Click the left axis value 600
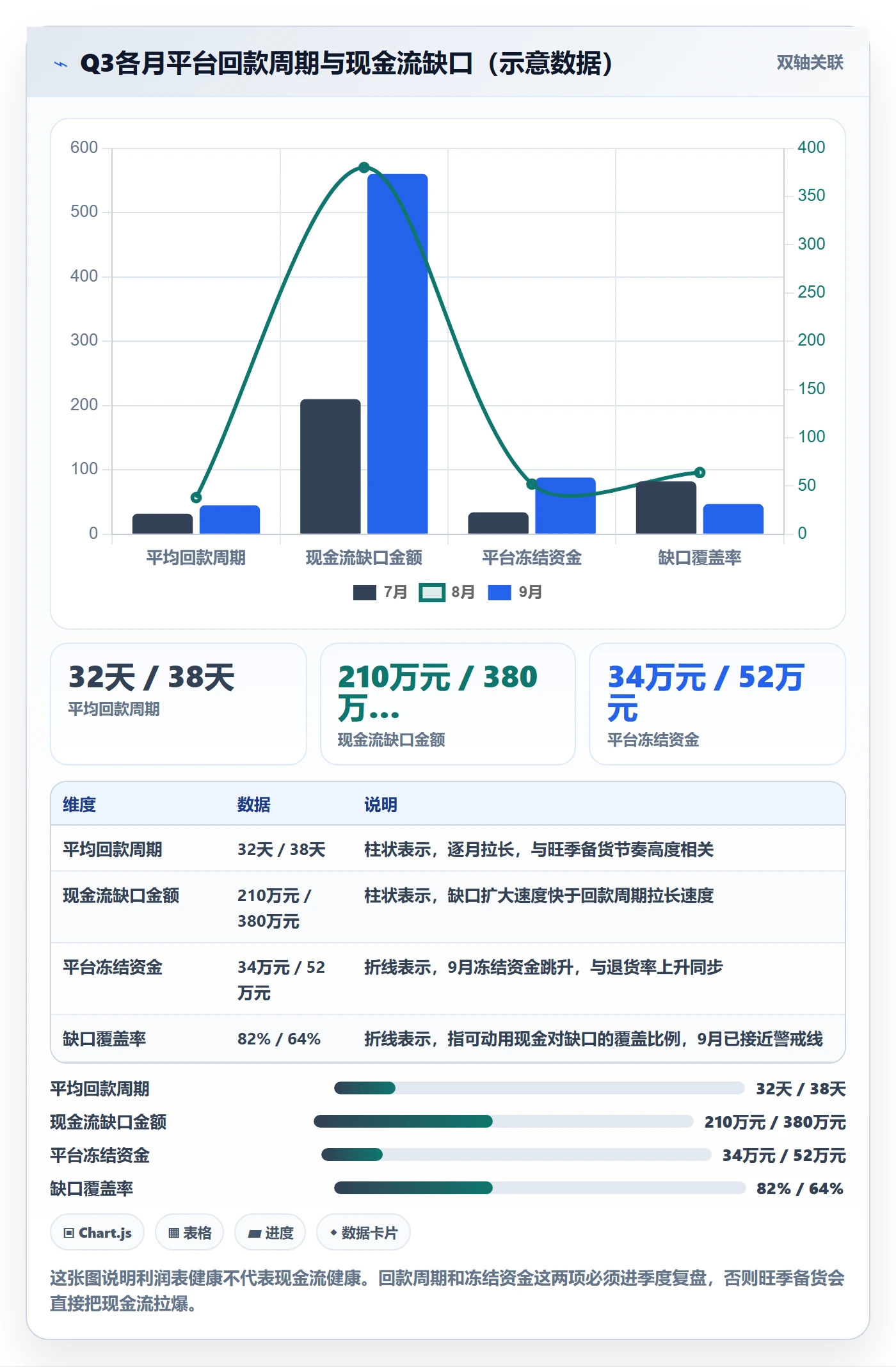 click(84, 147)
